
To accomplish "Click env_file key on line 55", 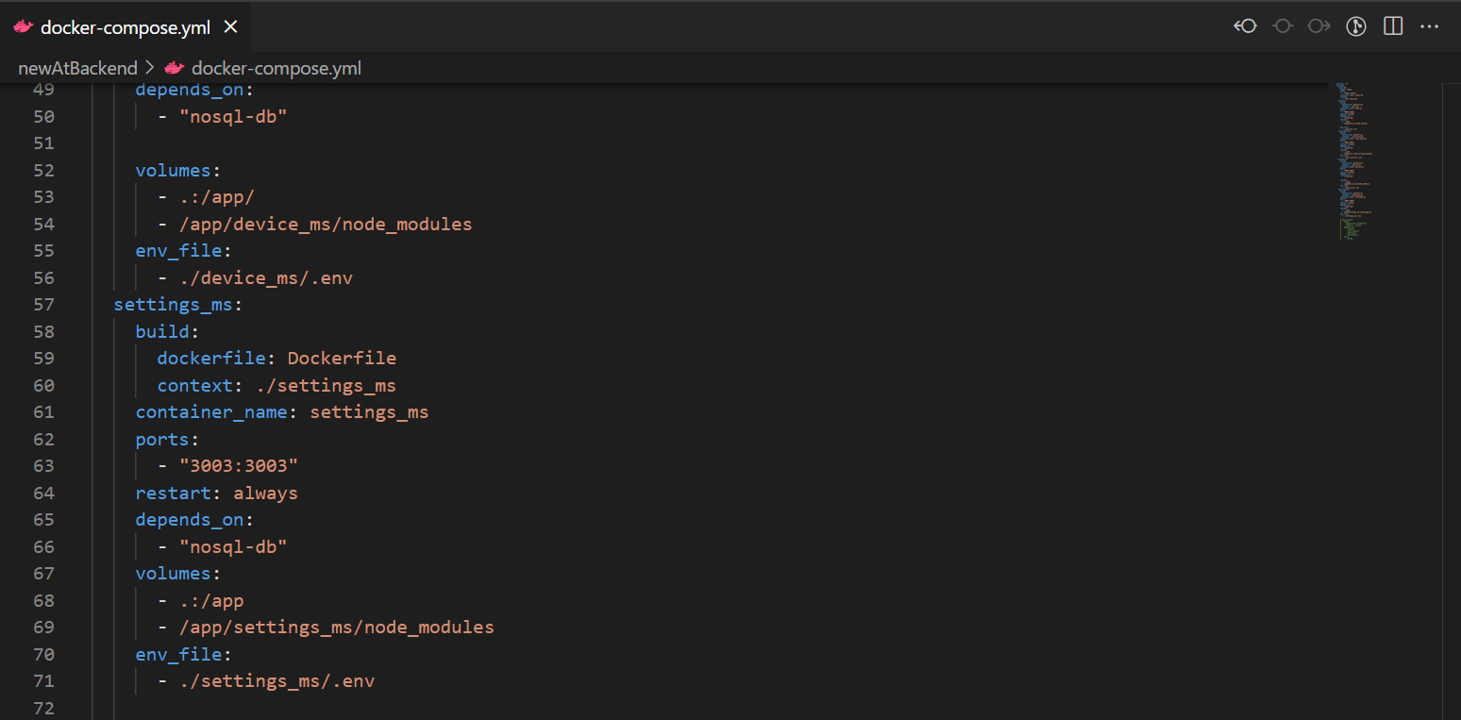I will click(178, 251).
